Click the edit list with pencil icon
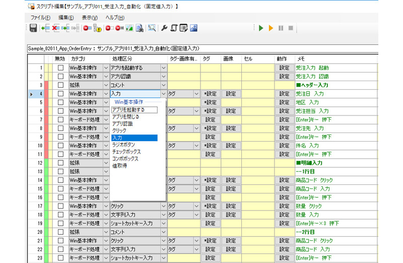This screenshot has width=403, height=263. 184,28
